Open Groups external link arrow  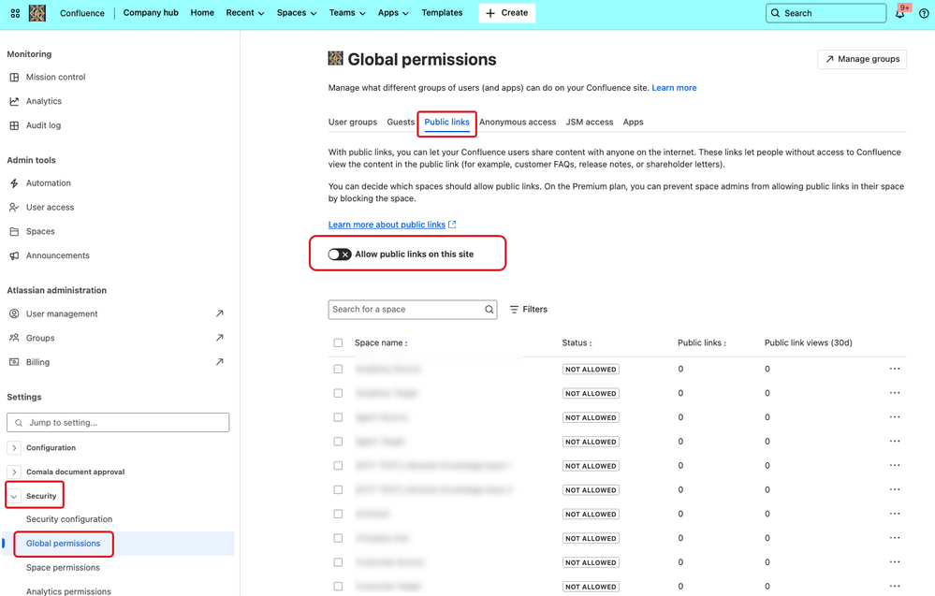(219, 338)
